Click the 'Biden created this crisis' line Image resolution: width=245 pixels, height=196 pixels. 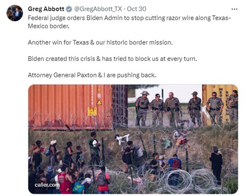click(x=113, y=59)
